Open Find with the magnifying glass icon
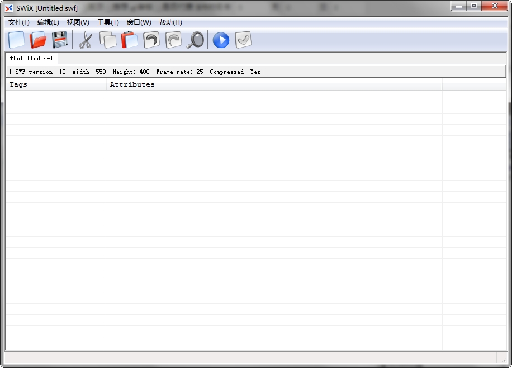This screenshot has width=512, height=368. coord(195,40)
